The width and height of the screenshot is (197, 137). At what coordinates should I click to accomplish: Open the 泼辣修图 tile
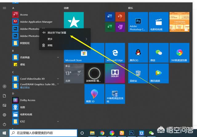tap(94, 73)
